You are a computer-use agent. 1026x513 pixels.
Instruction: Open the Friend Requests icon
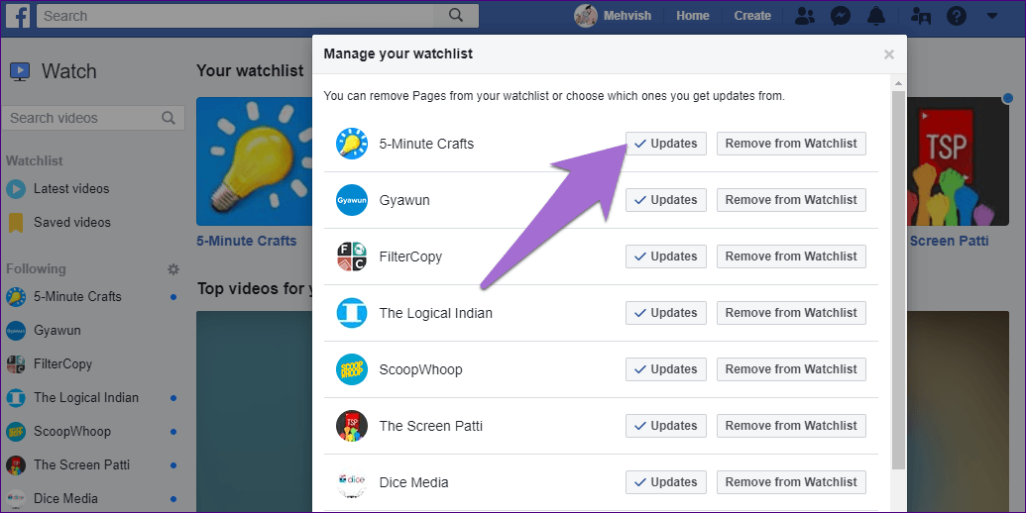(805, 16)
